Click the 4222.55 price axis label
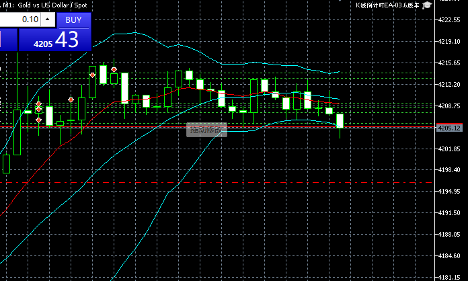 click(449, 20)
